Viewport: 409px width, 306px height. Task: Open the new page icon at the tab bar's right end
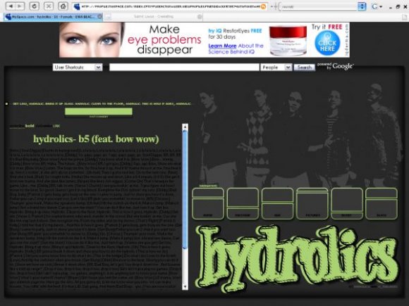[x=405, y=17]
